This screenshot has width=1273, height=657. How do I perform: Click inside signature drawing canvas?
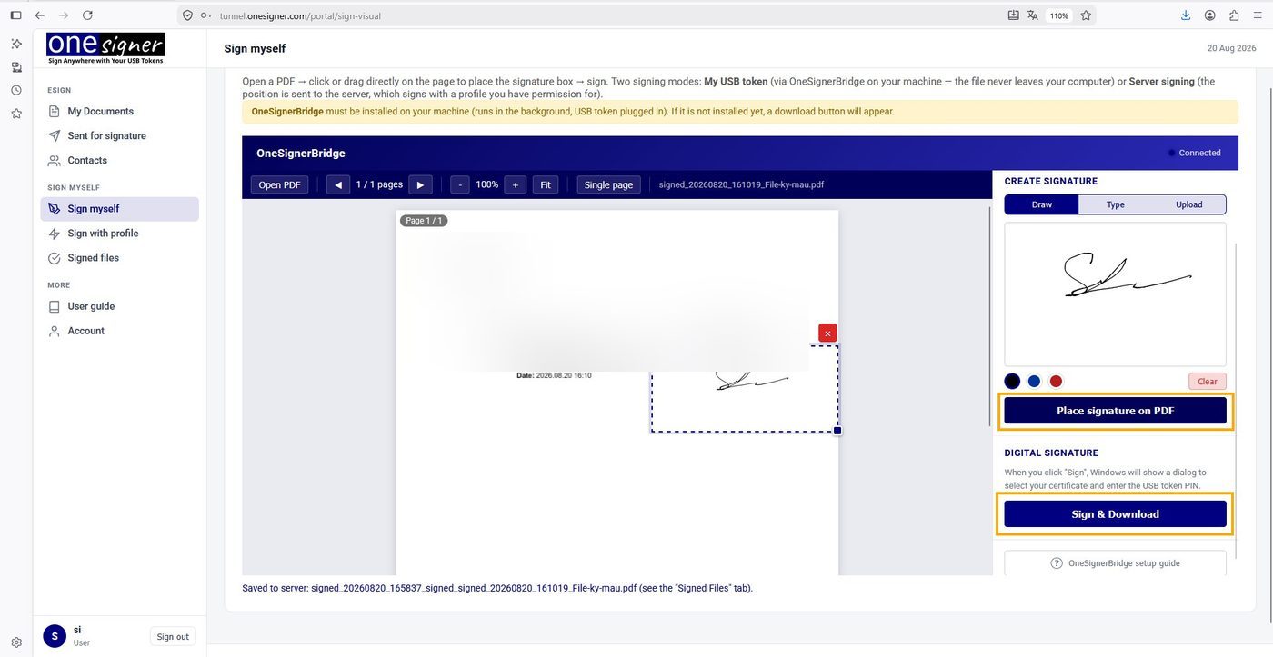(x=1116, y=294)
